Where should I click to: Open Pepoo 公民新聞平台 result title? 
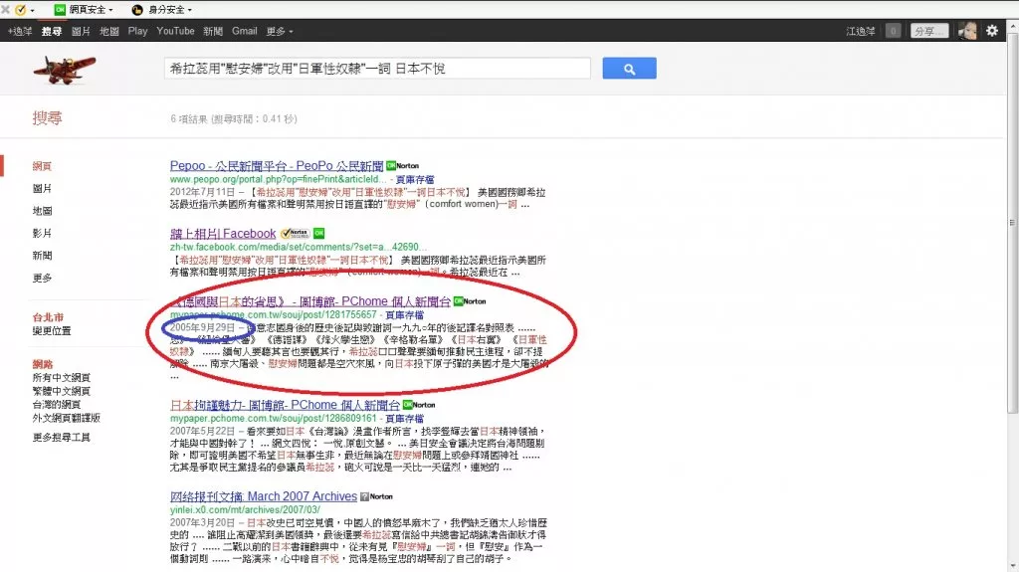click(x=277, y=166)
